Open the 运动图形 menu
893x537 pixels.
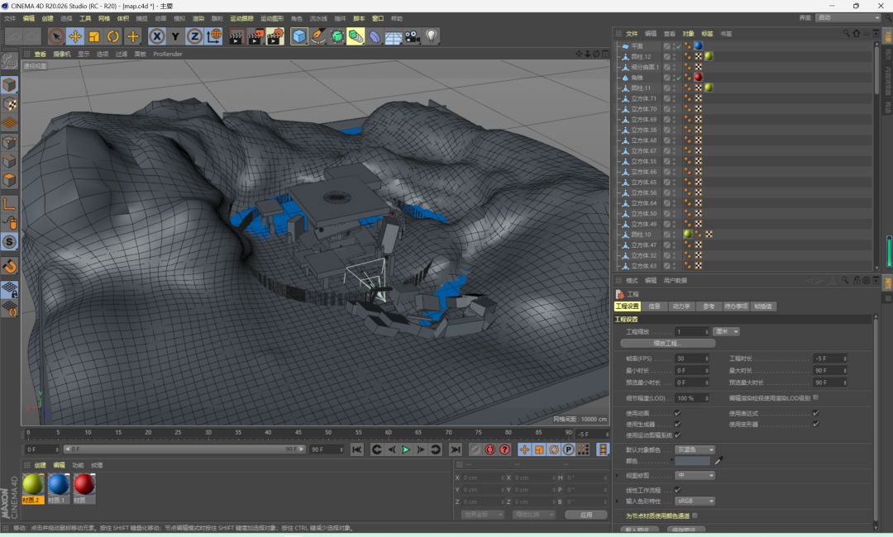(x=272, y=18)
